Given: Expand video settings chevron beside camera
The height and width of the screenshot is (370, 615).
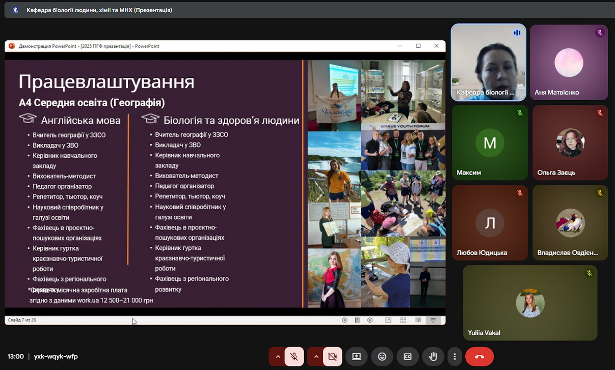Looking at the screenshot, I should [x=316, y=357].
